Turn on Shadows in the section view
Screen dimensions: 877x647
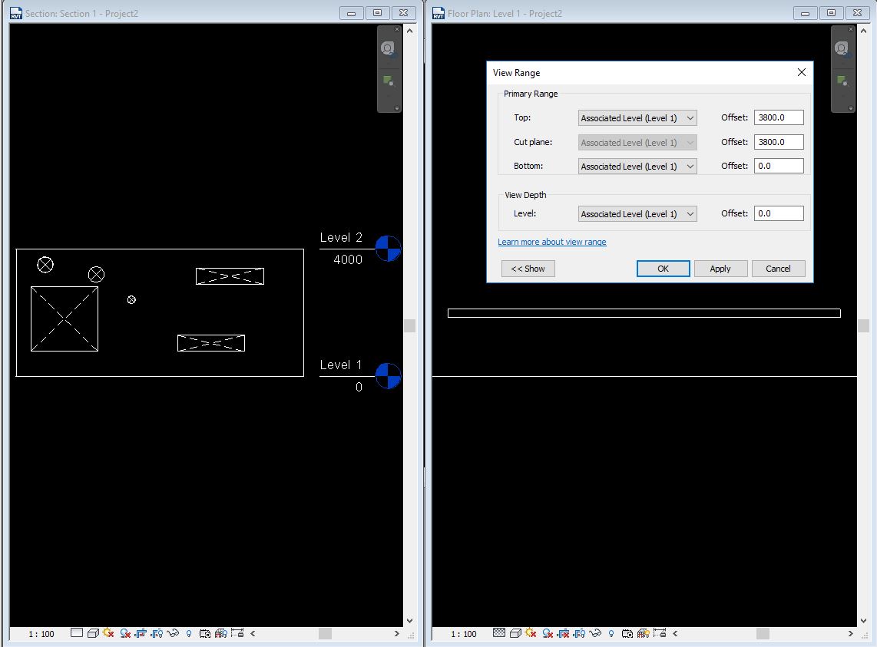click(124, 634)
